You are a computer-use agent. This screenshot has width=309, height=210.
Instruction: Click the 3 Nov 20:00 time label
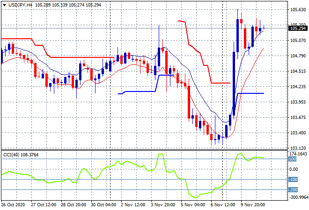click(163, 205)
